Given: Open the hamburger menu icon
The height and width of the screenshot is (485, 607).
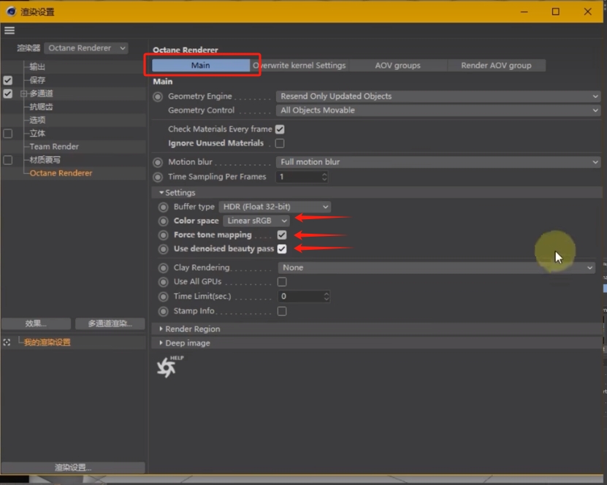Looking at the screenshot, I should pyautogui.click(x=9, y=30).
